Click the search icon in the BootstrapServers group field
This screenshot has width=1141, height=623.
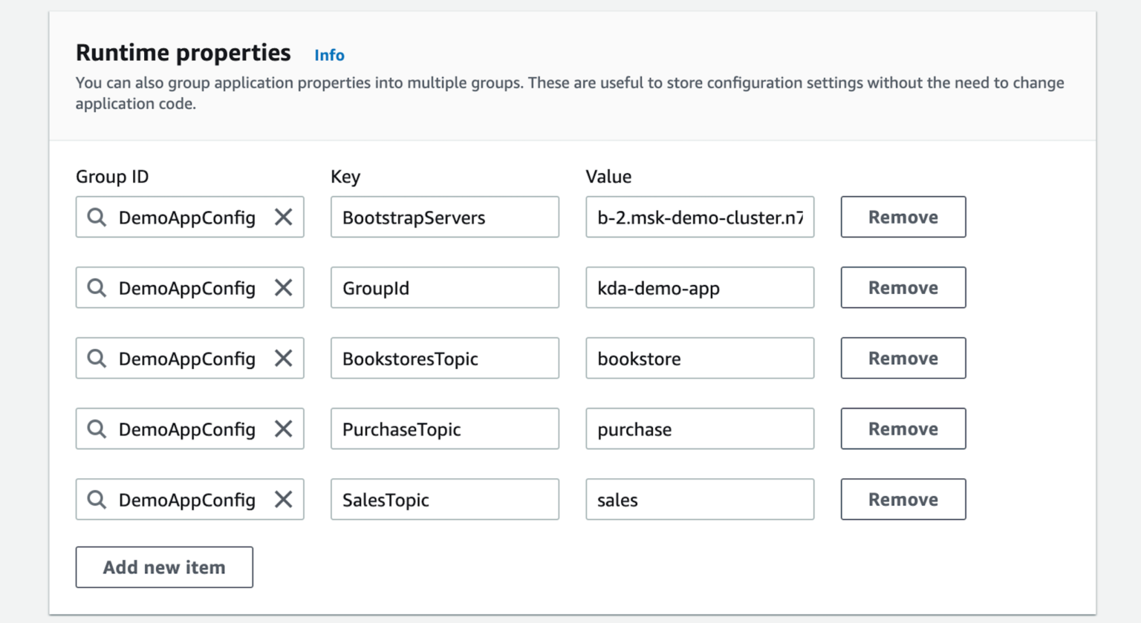click(97, 217)
